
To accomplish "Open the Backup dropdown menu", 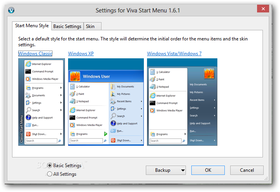I will [x=166, y=170].
